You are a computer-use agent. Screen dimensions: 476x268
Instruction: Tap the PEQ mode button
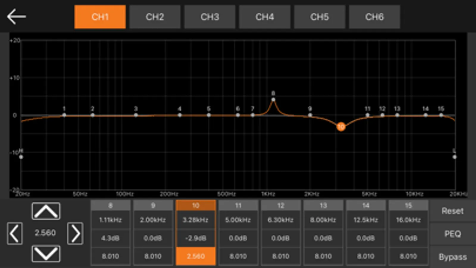452,234
